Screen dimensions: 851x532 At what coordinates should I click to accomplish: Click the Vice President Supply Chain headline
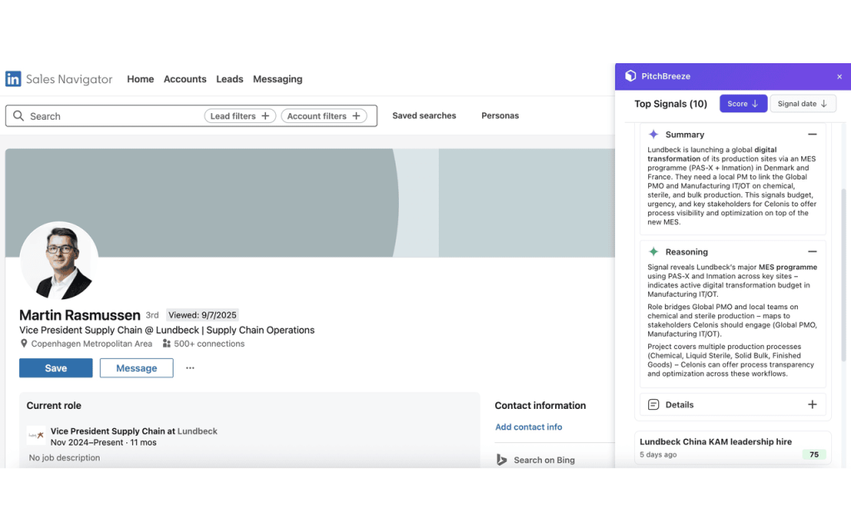point(166,330)
